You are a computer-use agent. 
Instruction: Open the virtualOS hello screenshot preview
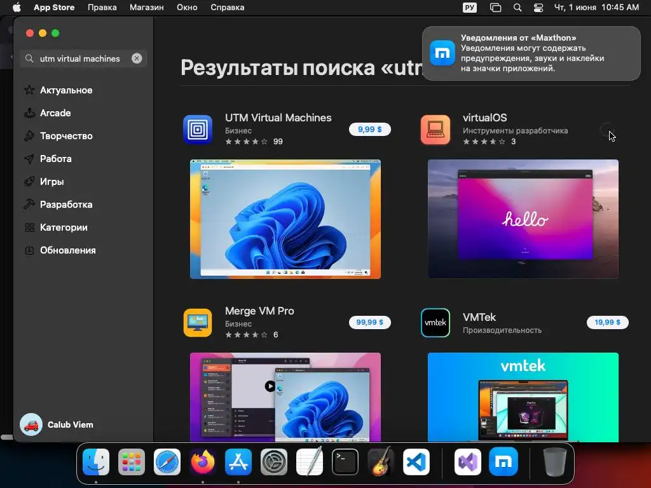click(x=523, y=219)
